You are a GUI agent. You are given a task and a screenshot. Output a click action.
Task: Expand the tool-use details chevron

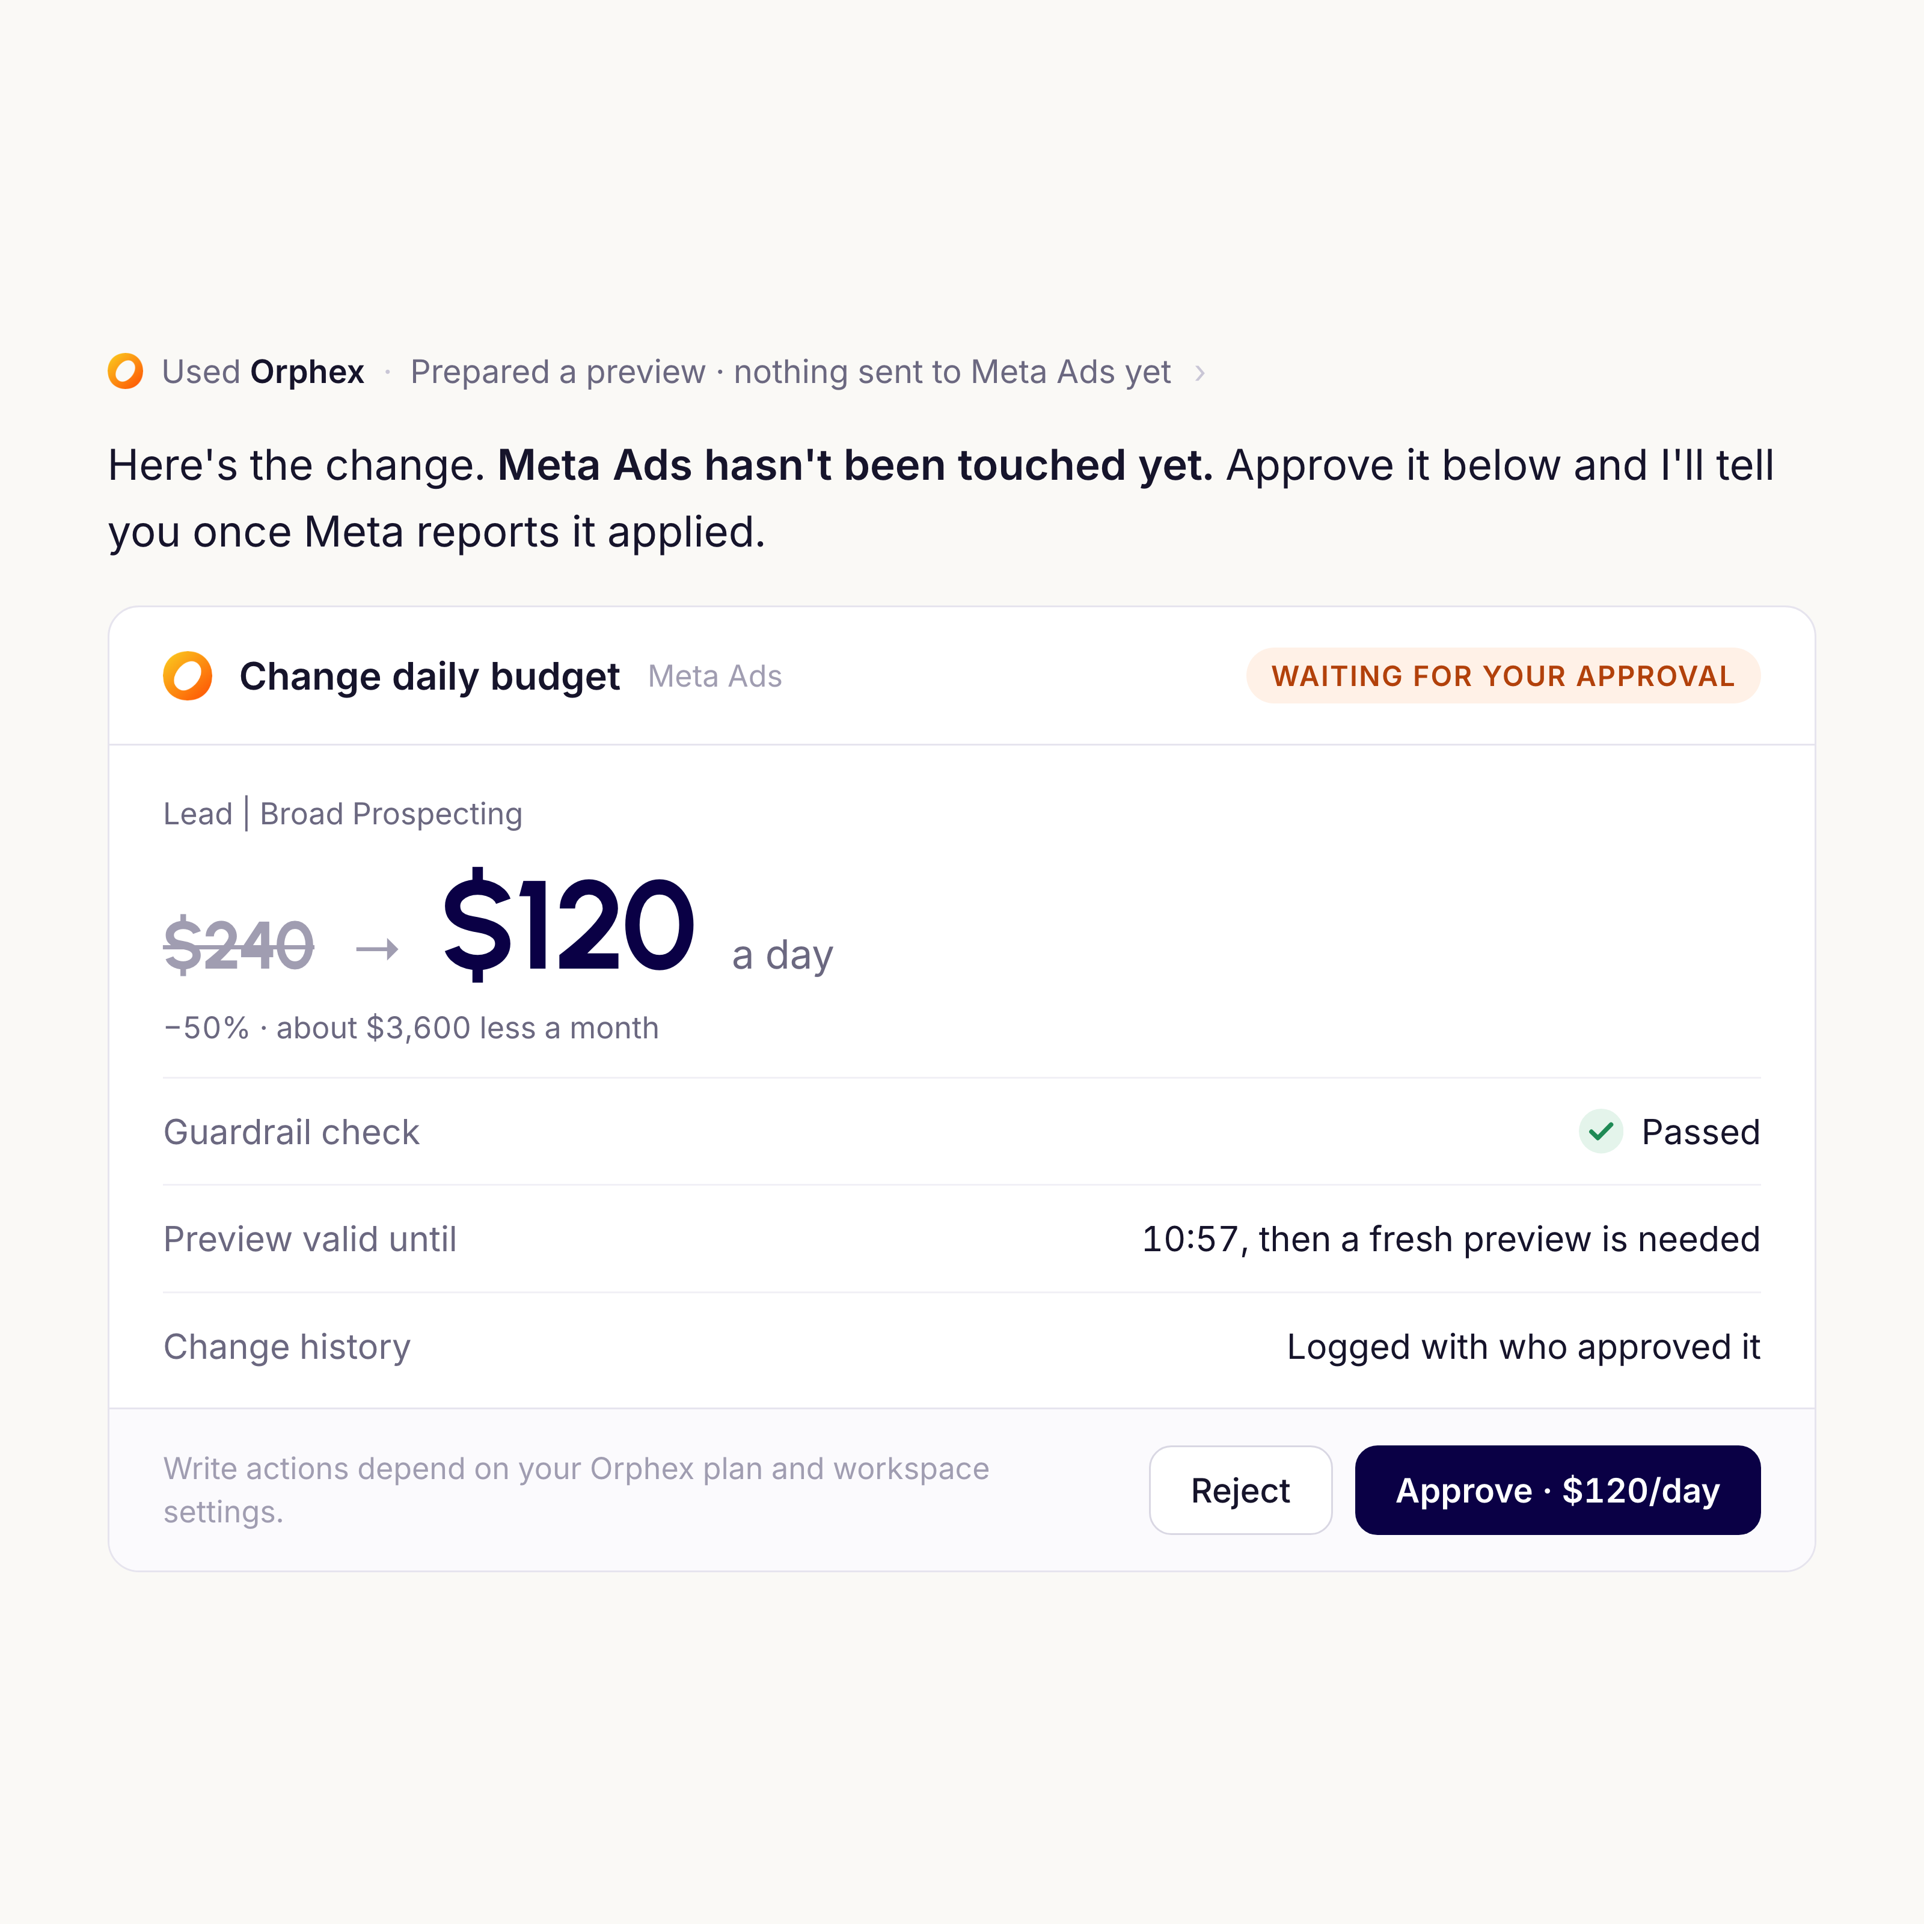point(1200,372)
